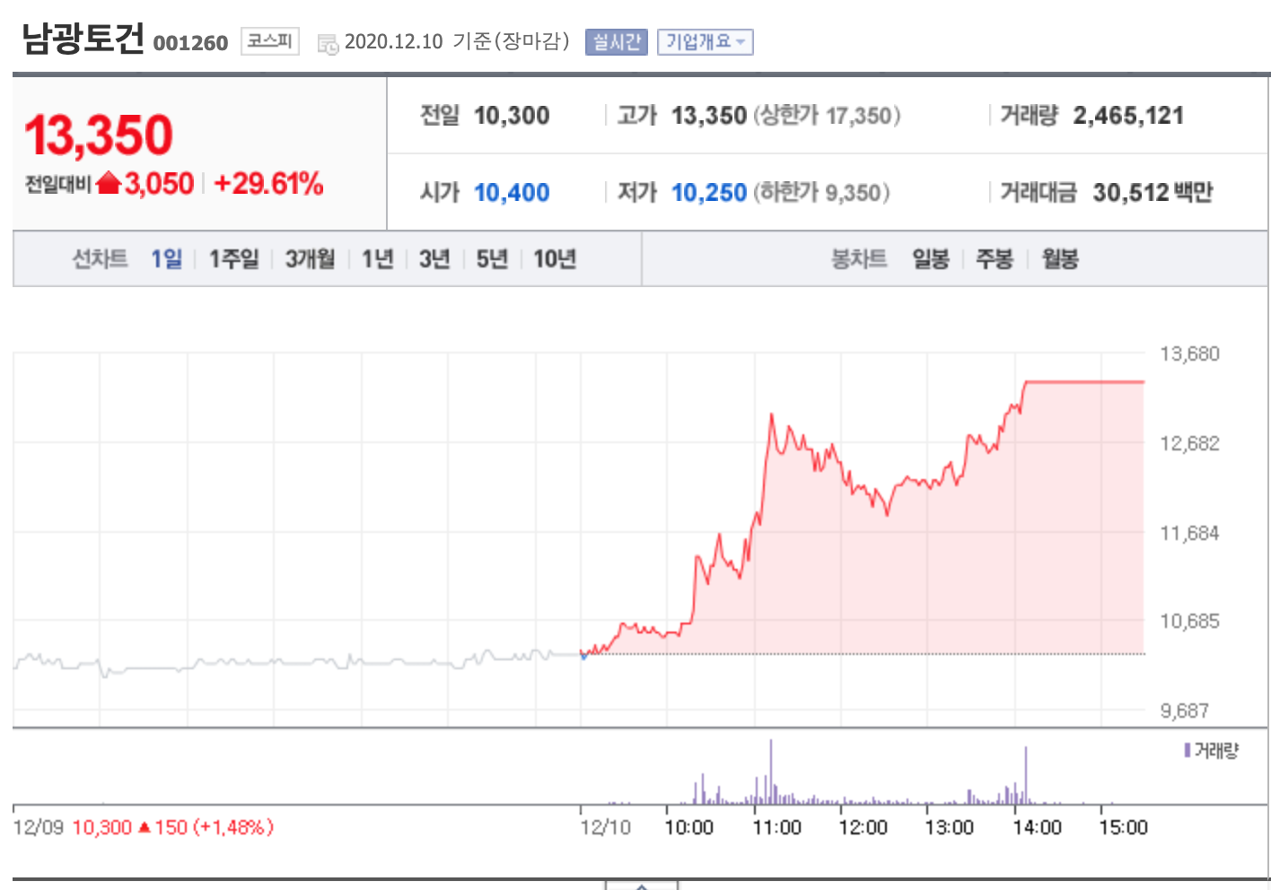
Task: Click the 12,682 y-axis label
Action: pos(1189,443)
